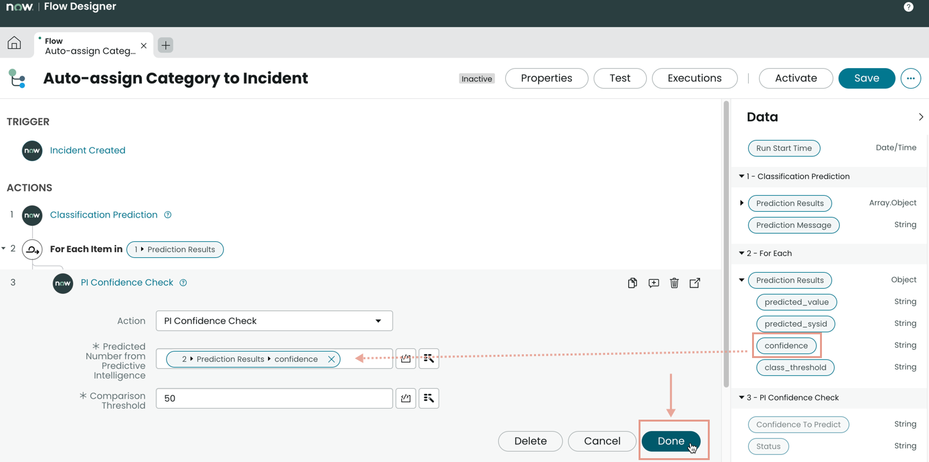This screenshot has height=462, width=929.
Task: Select the class_threshold data pill
Action: [x=795, y=368]
